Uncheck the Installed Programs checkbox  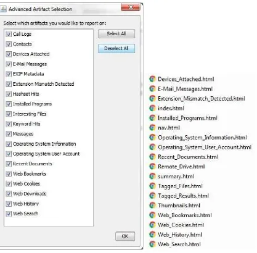pos(9,104)
